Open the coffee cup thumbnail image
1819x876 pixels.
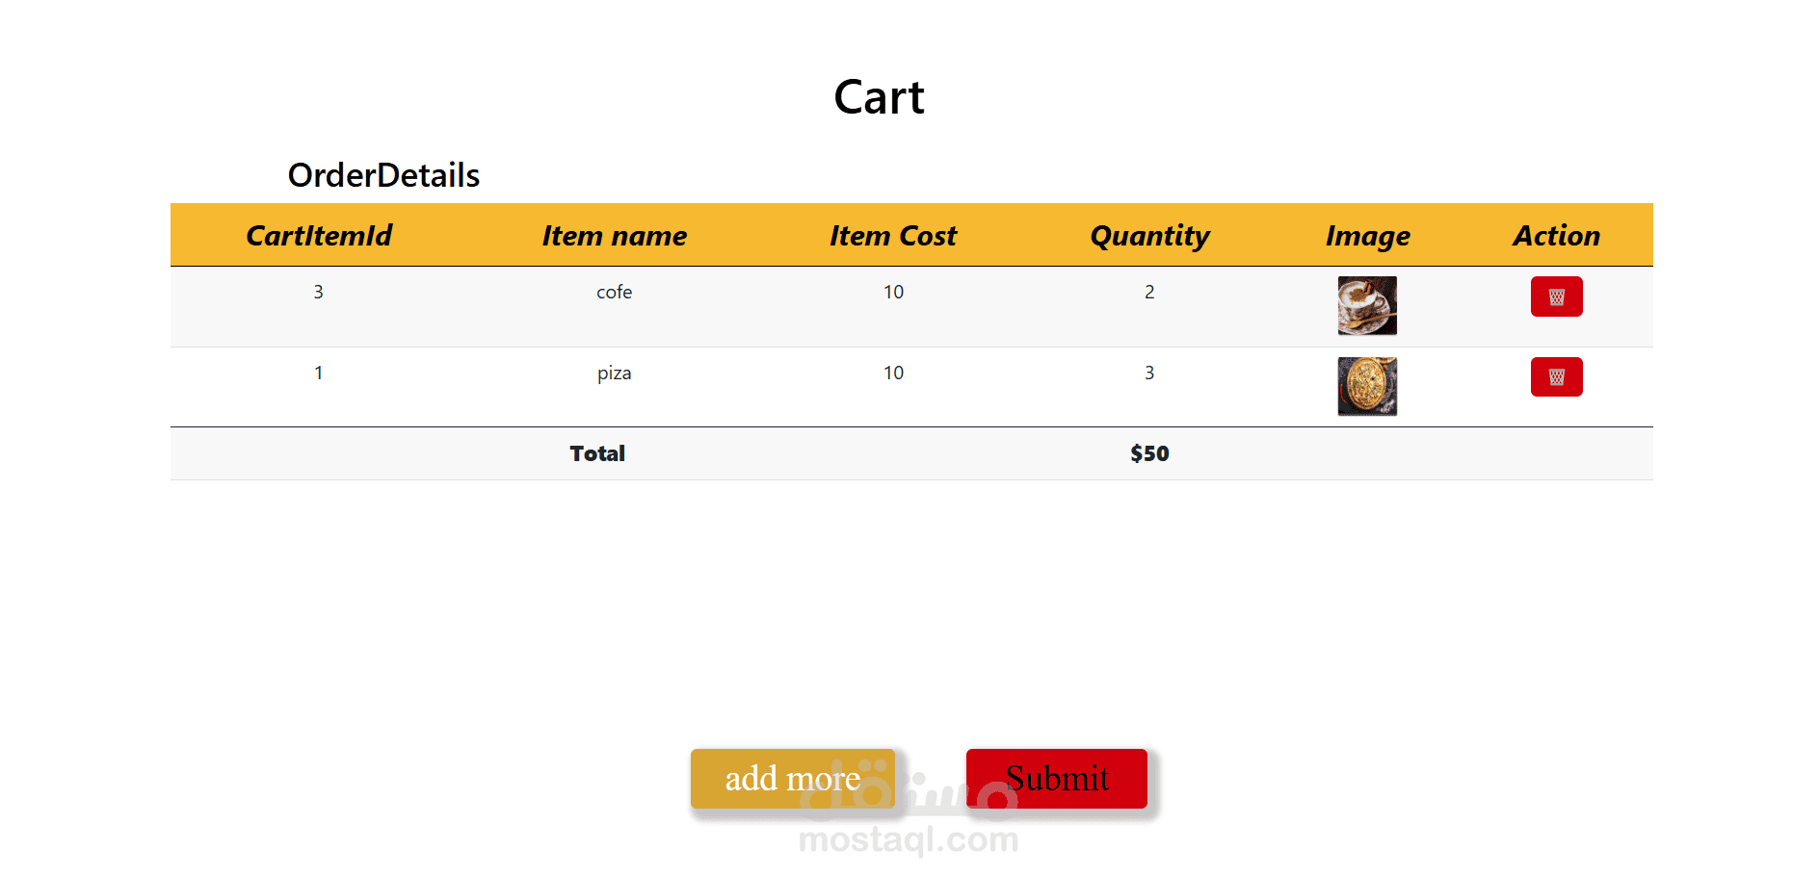(1367, 306)
